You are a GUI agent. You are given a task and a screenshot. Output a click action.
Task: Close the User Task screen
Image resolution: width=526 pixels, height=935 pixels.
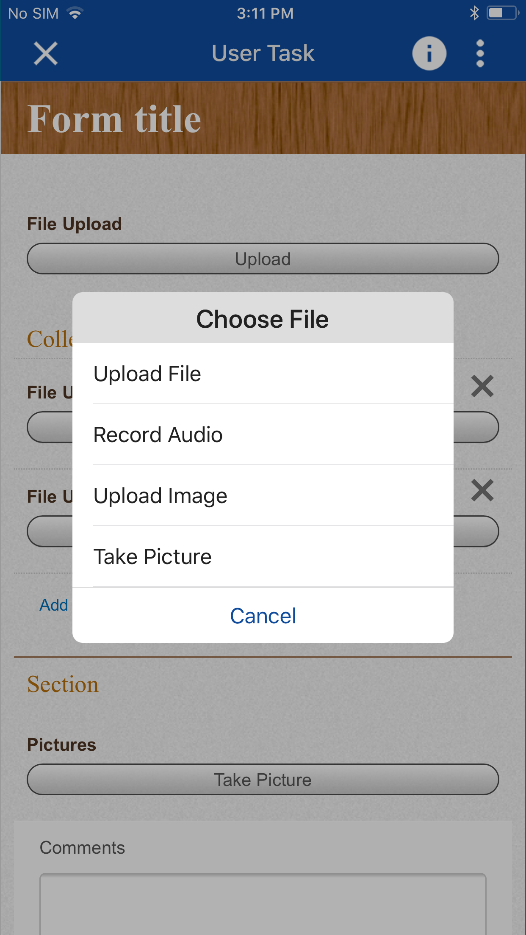46,54
